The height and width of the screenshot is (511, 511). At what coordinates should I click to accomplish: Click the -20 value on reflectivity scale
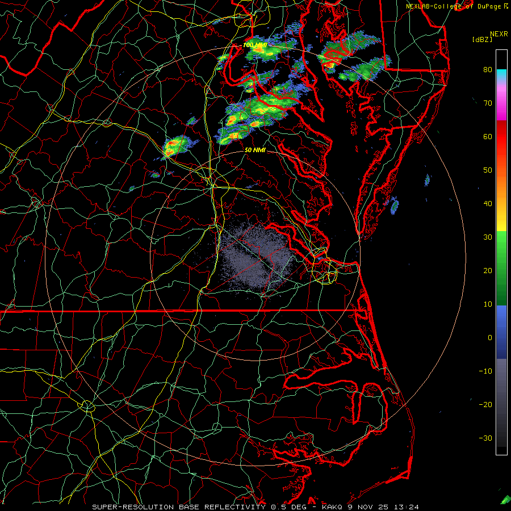(x=485, y=404)
